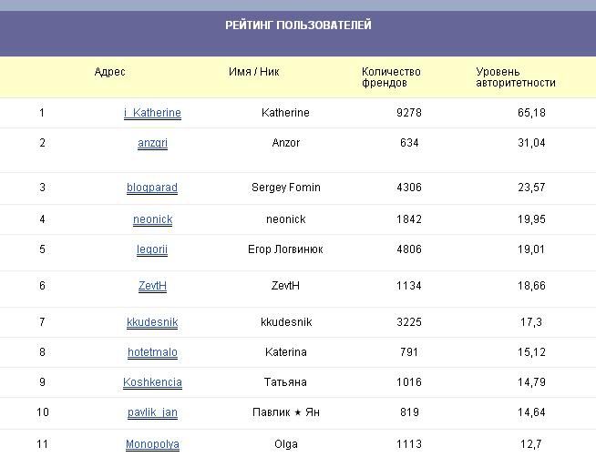Viewport: 596px width, 457px height.
Task: Open the hotetmalo profile link
Action: 152,352
